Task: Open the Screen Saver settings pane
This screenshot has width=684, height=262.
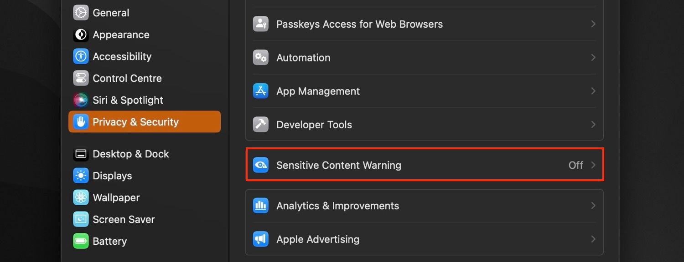Action: (x=124, y=219)
